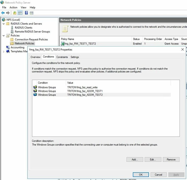This screenshot has height=180, width=187.
Task: Select NPS (Local) in the tree
Action: (x=13, y=20)
